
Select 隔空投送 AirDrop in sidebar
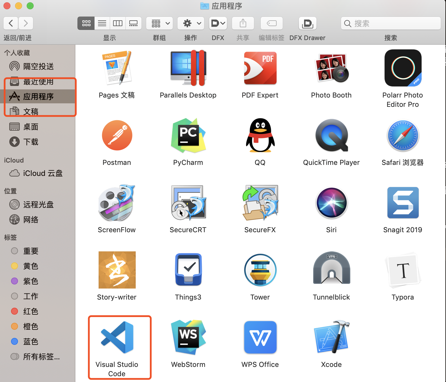click(38, 66)
